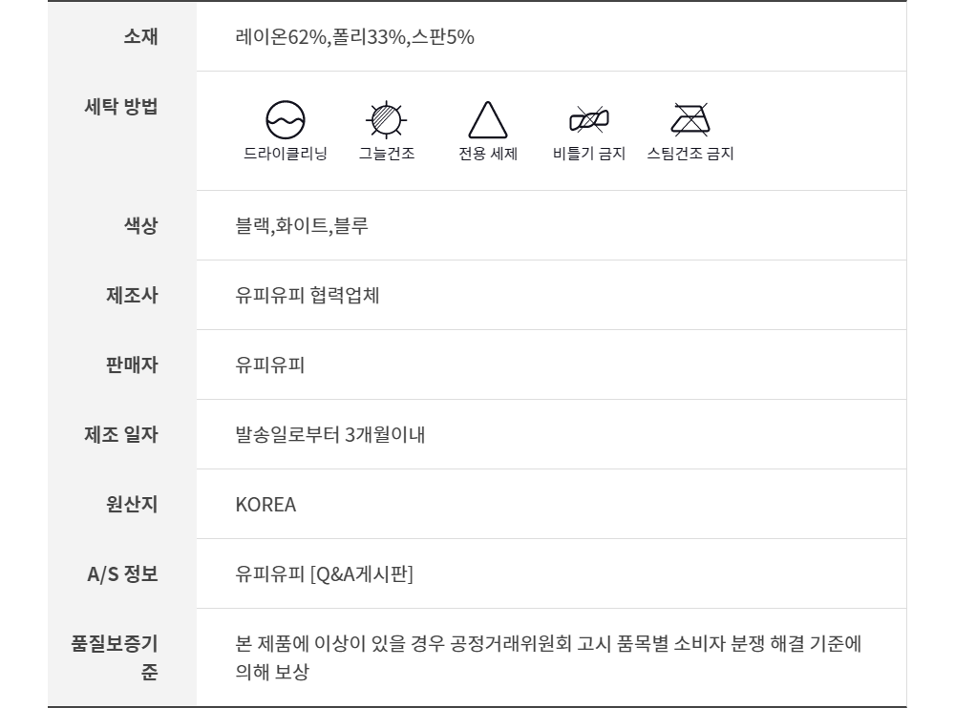955x708 pixels.
Task: Click the 소재 row header
Action: pyautogui.click(x=140, y=37)
